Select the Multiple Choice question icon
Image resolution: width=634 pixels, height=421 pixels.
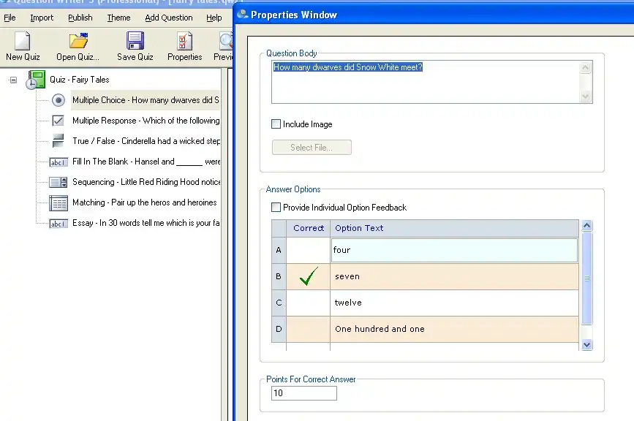(x=59, y=100)
